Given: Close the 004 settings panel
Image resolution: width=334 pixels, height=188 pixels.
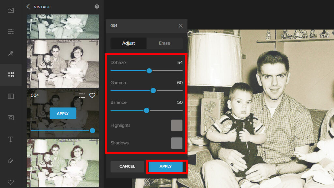Looking at the screenshot, I should coord(181,26).
